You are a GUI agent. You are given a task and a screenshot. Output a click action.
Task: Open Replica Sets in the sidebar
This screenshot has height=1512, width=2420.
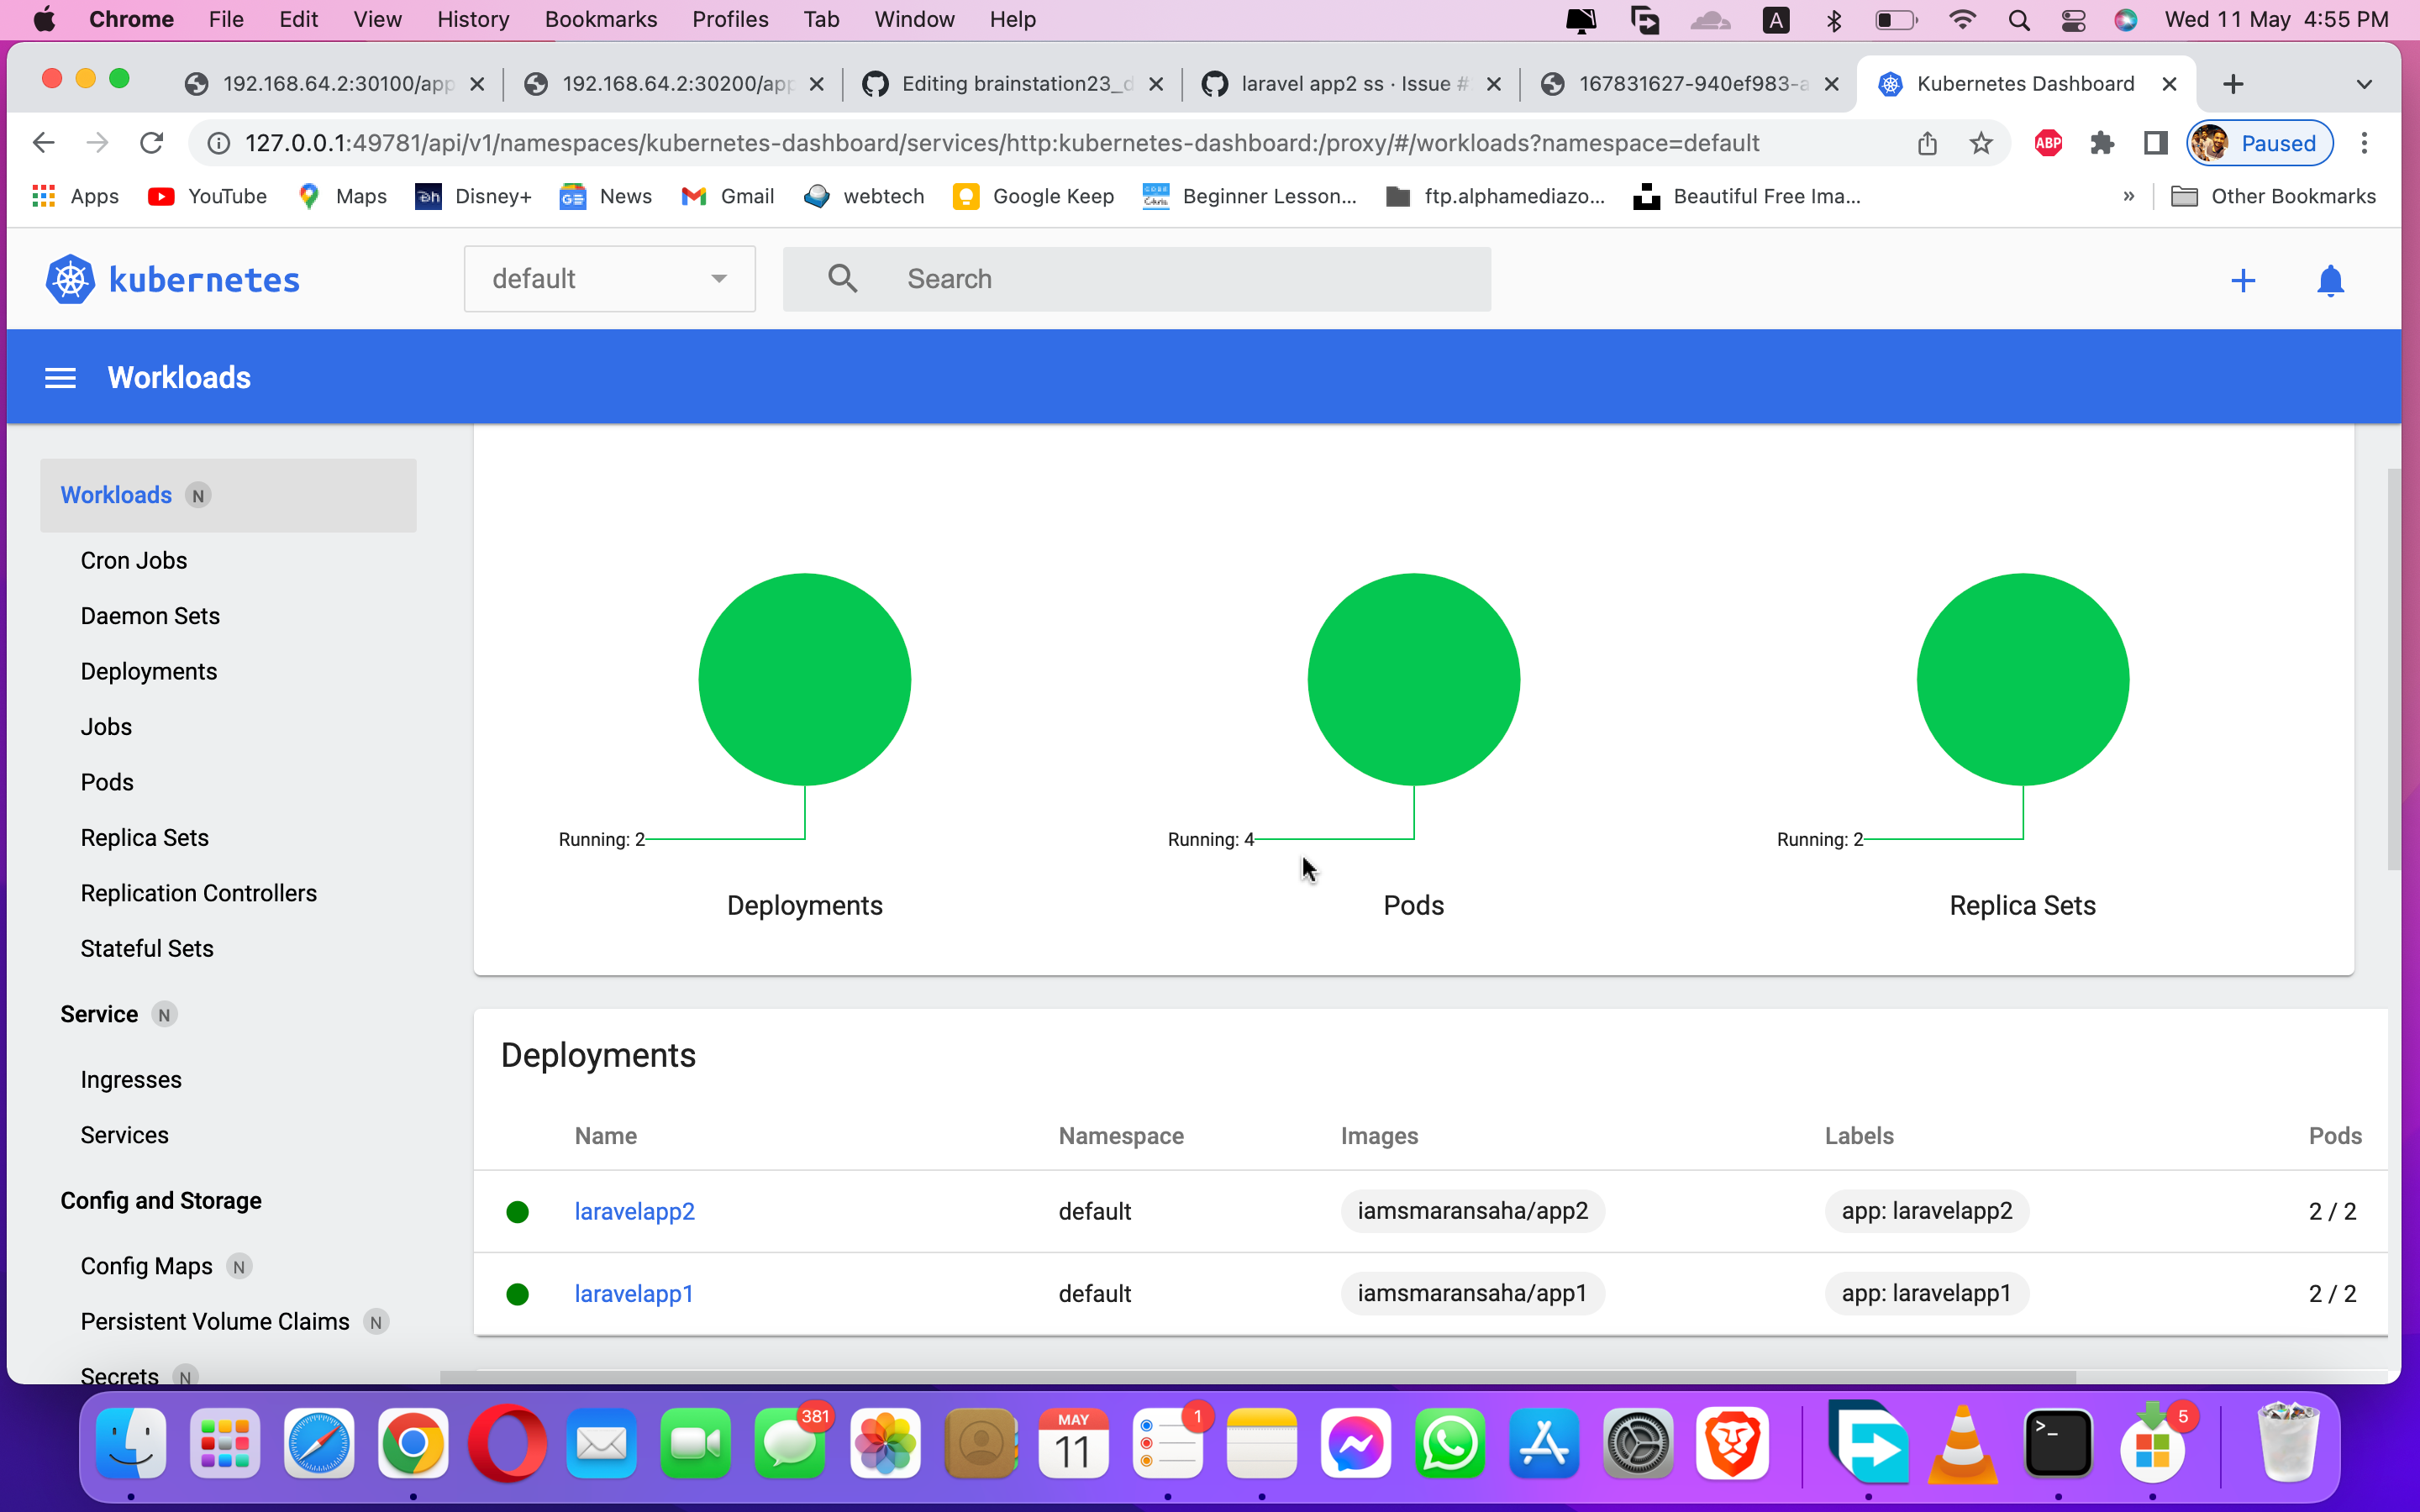point(145,837)
